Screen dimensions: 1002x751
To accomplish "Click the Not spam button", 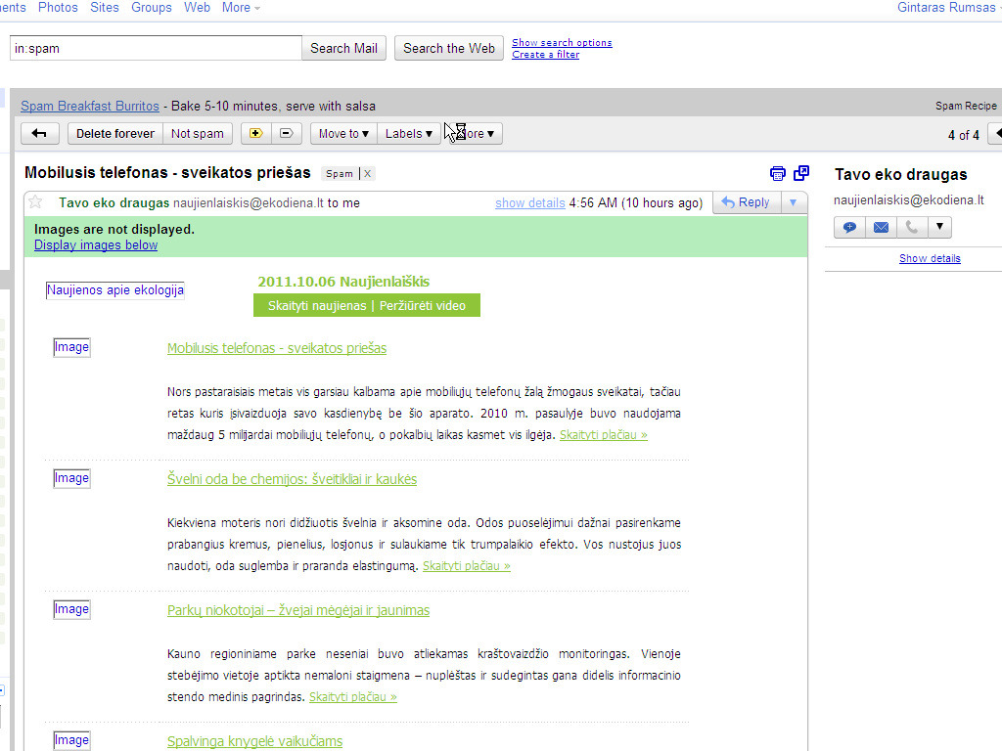I will tap(198, 134).
